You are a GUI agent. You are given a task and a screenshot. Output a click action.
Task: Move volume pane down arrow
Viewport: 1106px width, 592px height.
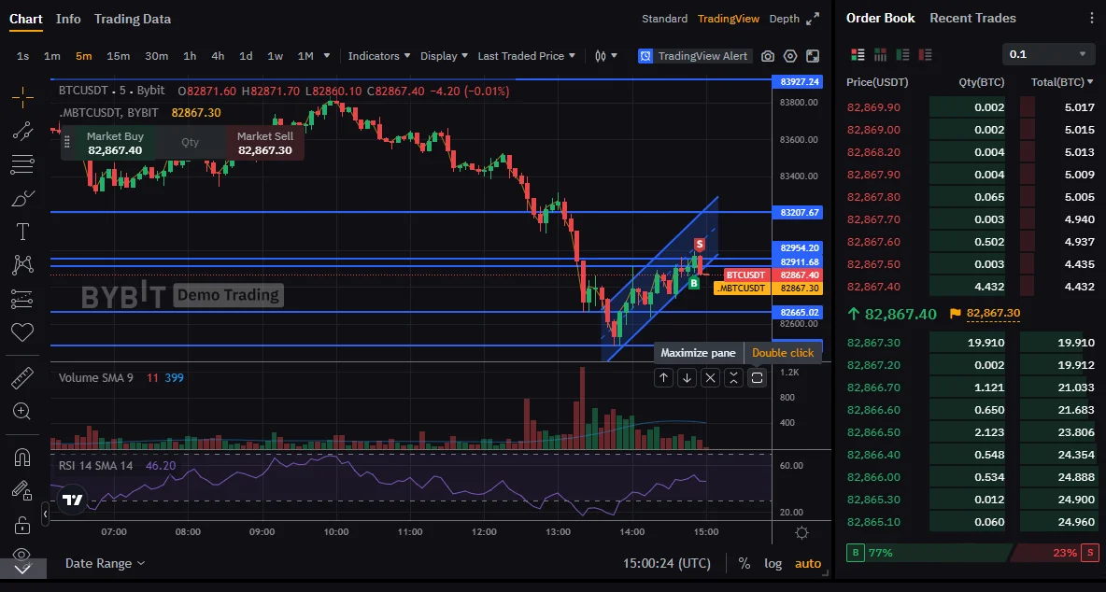coord(687,378)
